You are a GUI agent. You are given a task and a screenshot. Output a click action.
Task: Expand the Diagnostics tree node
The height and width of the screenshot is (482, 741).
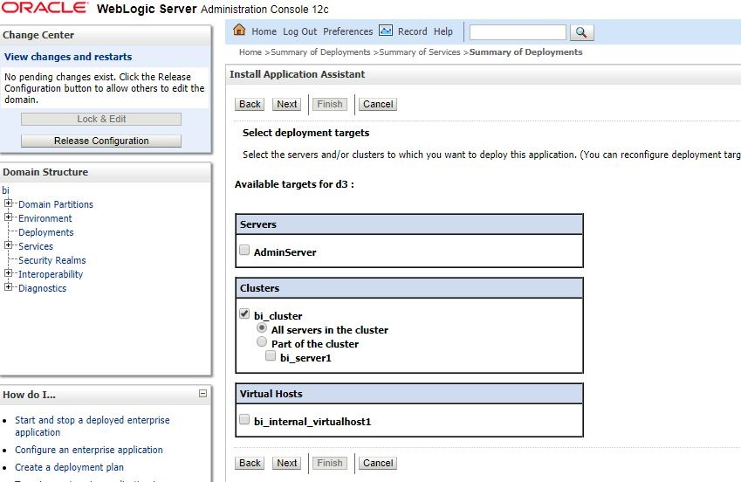click(8, 287)
